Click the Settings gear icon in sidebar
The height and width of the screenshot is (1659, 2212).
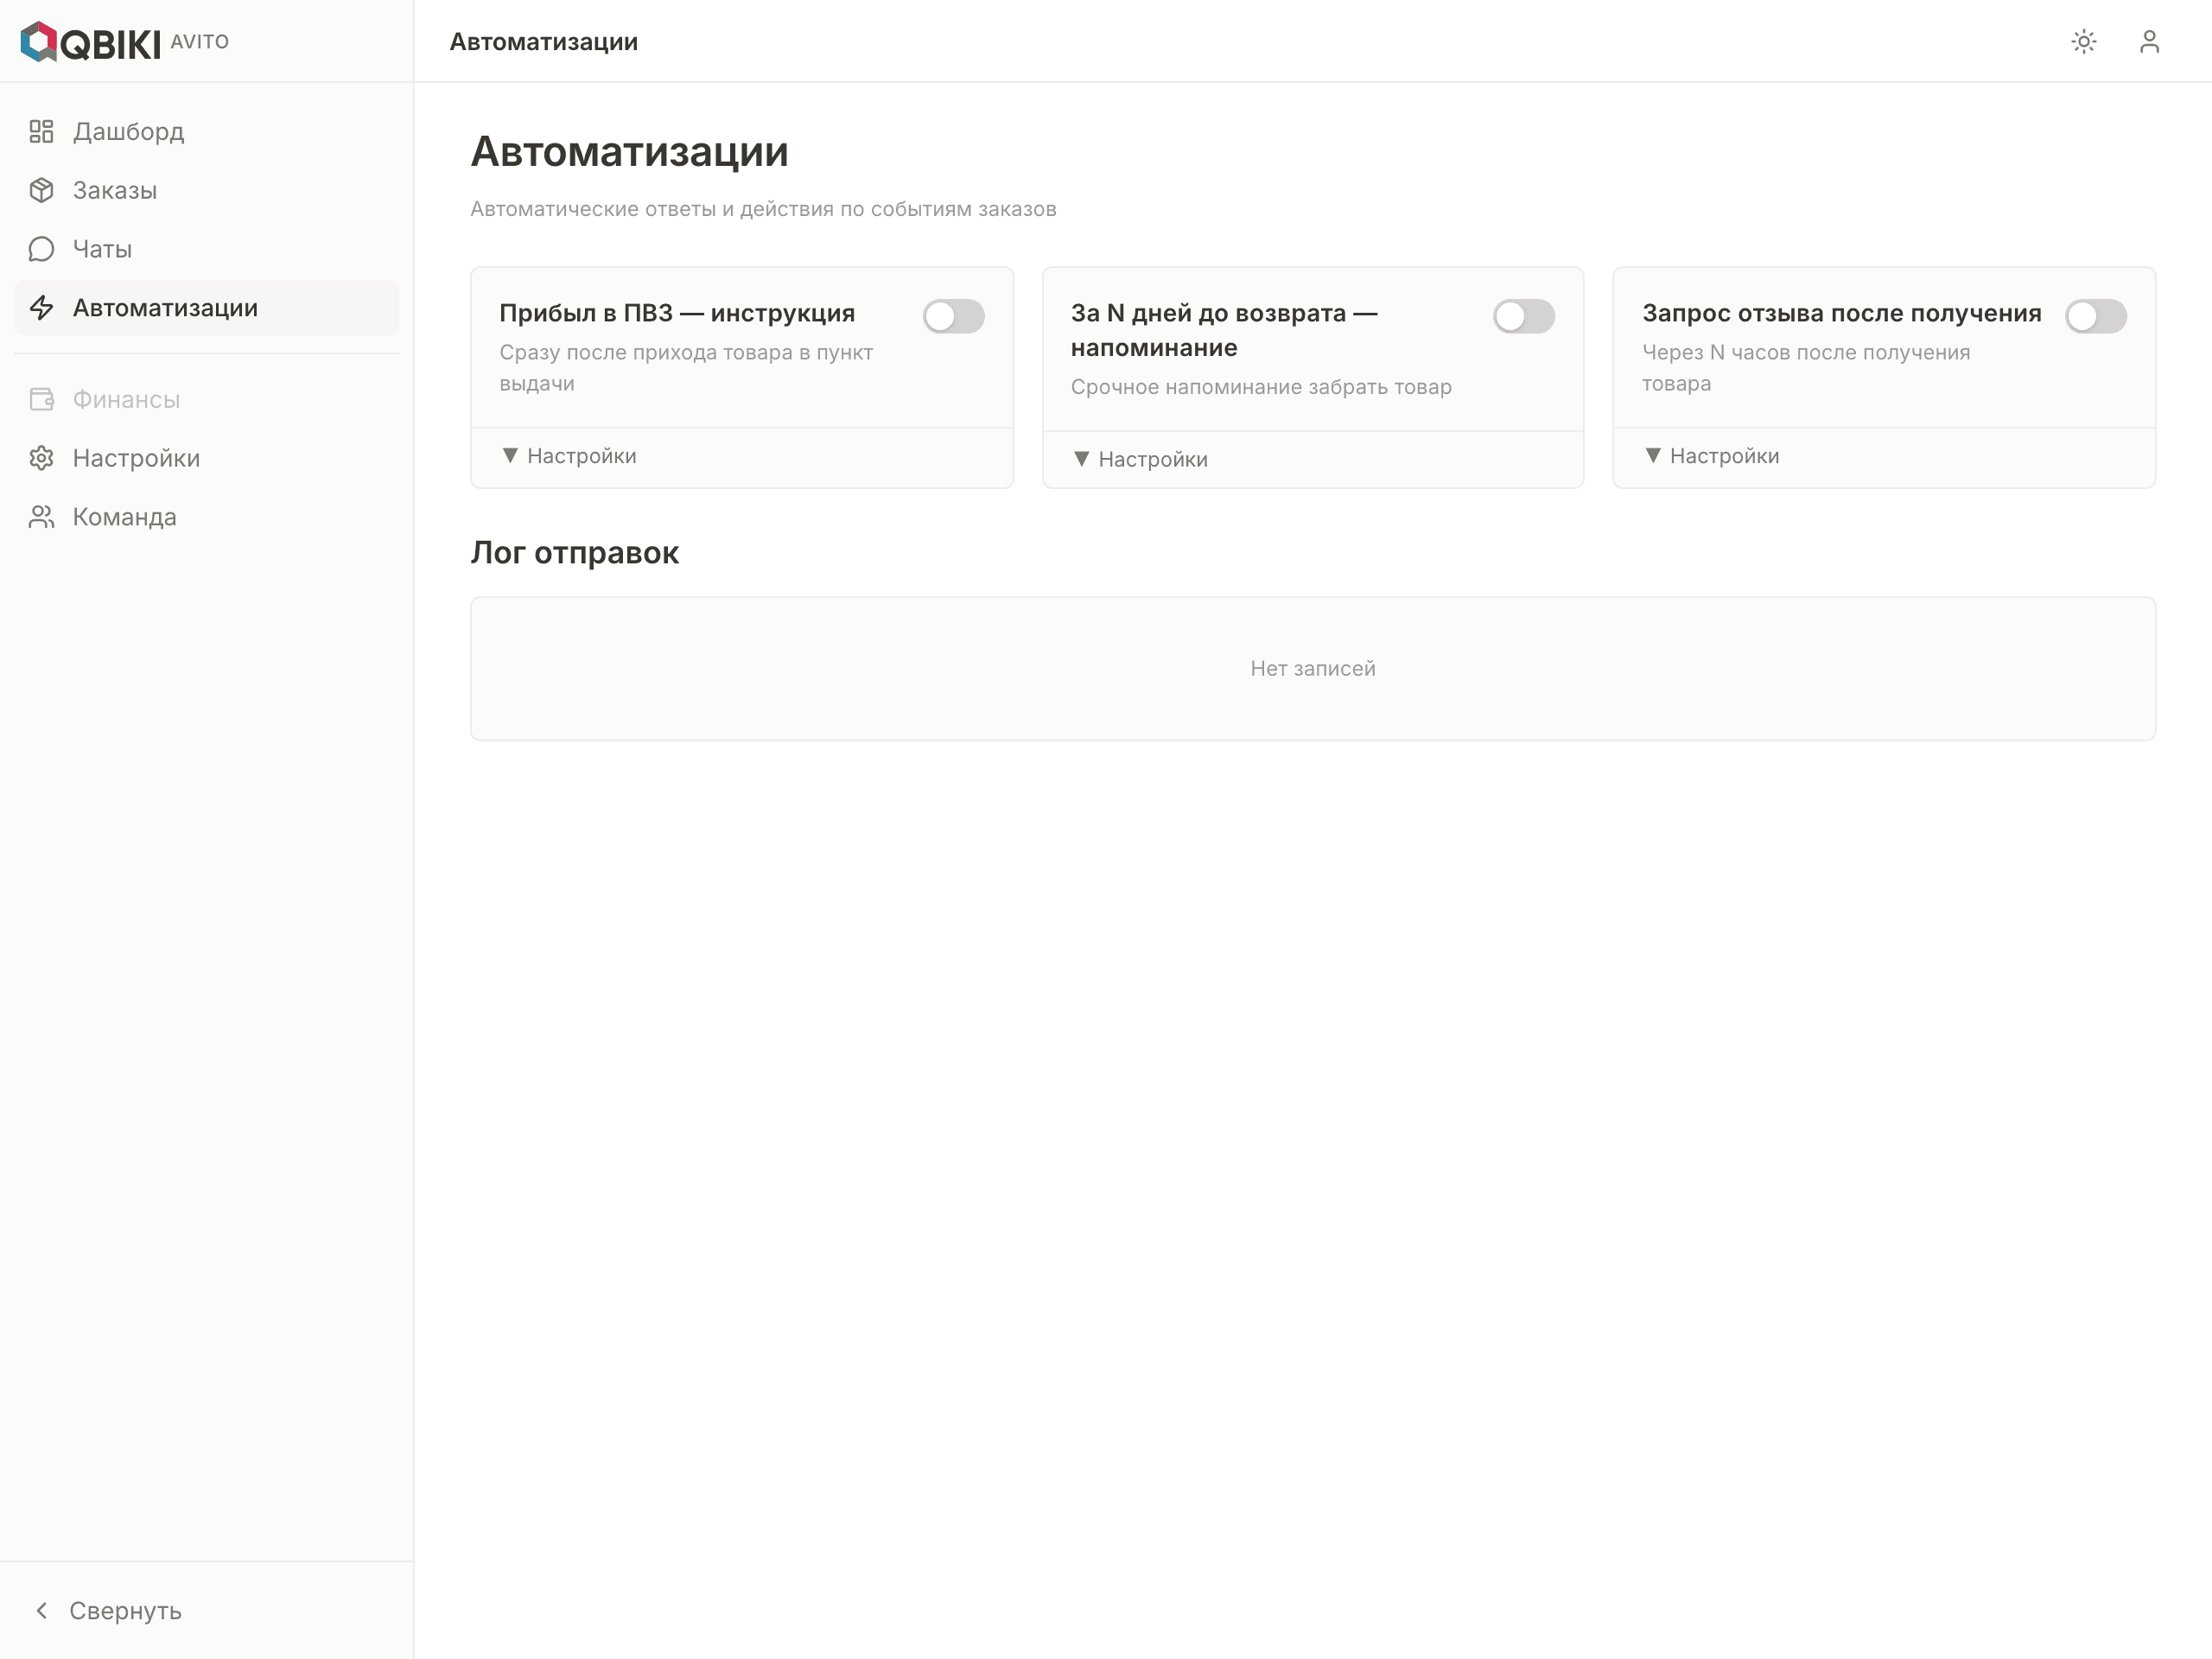tap(41, 458)
